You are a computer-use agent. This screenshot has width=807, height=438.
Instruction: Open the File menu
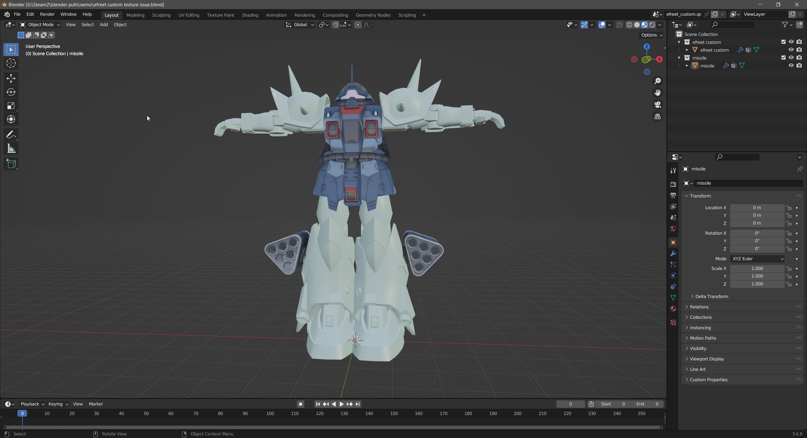pyautogui.click(x=17, y=14)
